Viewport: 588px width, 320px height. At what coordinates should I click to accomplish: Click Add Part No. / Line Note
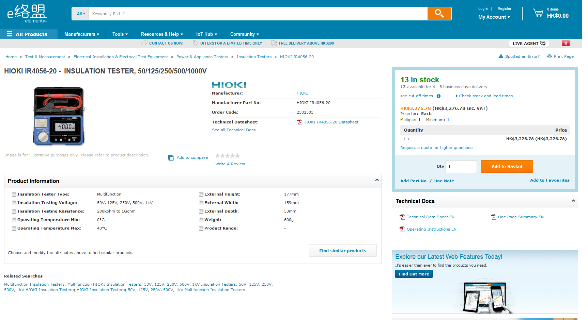pyautogui.click(x=427, y=181)
